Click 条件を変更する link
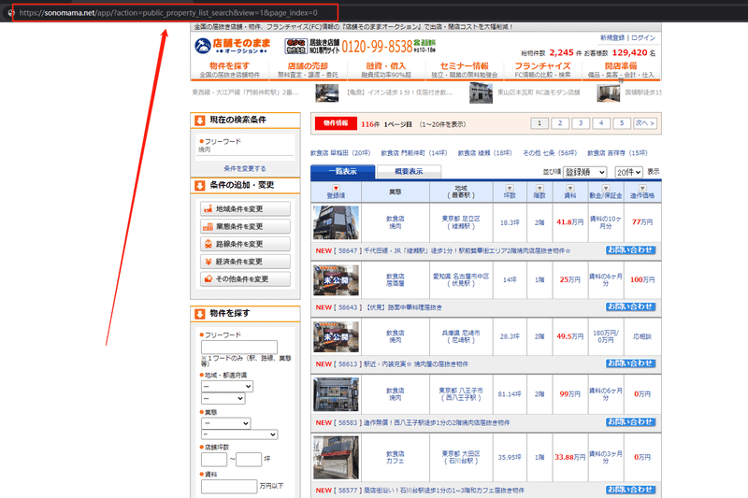Screen dimensions: 748x498 (245, 169)
